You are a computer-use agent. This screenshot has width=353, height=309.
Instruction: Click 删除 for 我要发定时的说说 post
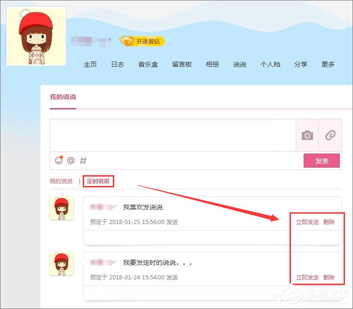[329, 278]
